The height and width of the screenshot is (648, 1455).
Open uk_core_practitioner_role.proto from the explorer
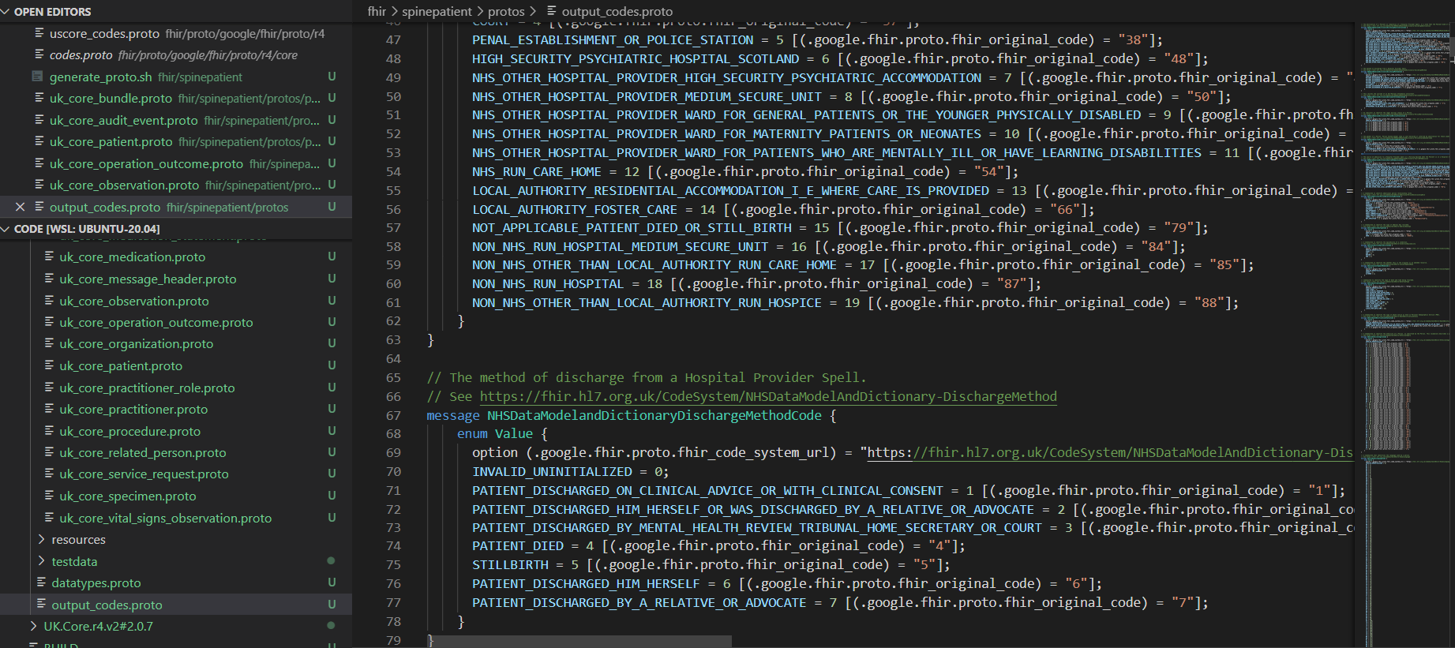click(x=147, y=388)
